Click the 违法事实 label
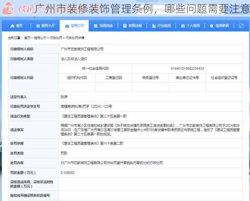Image resolution: width=250 pixels, height=201 pixels. click(17, 130)
